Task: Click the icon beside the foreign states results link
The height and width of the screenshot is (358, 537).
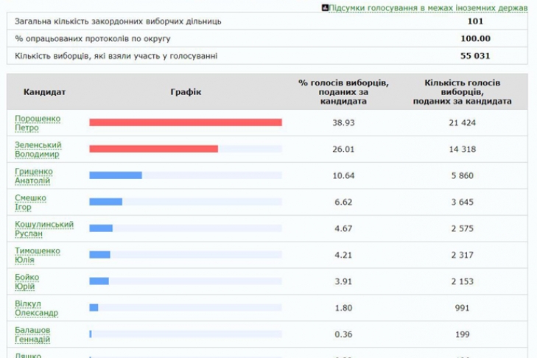Action: coord(325,8)
